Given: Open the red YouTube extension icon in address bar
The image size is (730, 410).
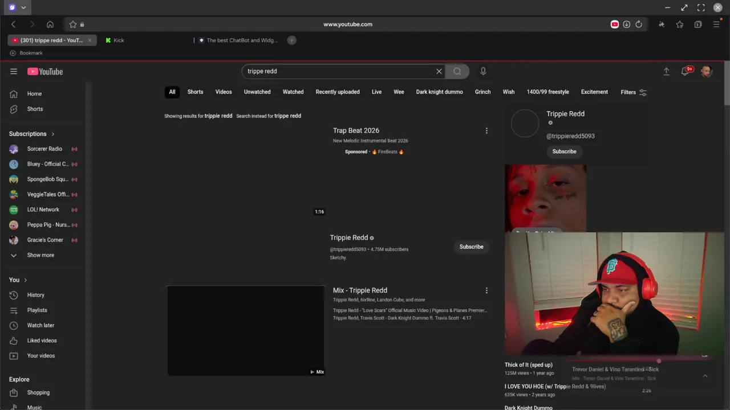Looking at the screenshot, I should click(614, 24).
